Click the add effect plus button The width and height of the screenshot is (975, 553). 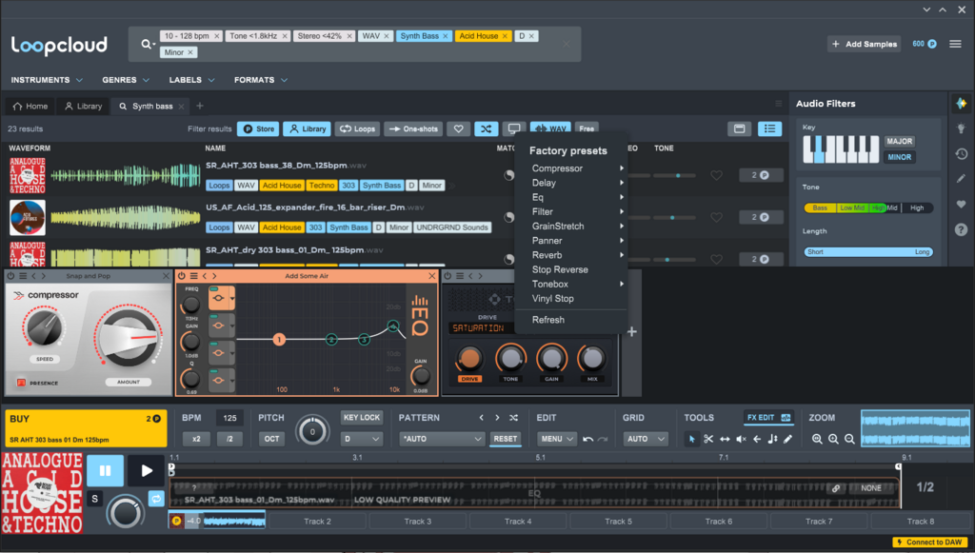pos(632,332)
